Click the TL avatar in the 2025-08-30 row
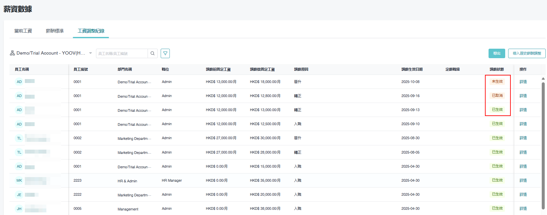Image resolution: width=547 pixels, height=215 pixels. pyautogui.click(x=19, y=138)
